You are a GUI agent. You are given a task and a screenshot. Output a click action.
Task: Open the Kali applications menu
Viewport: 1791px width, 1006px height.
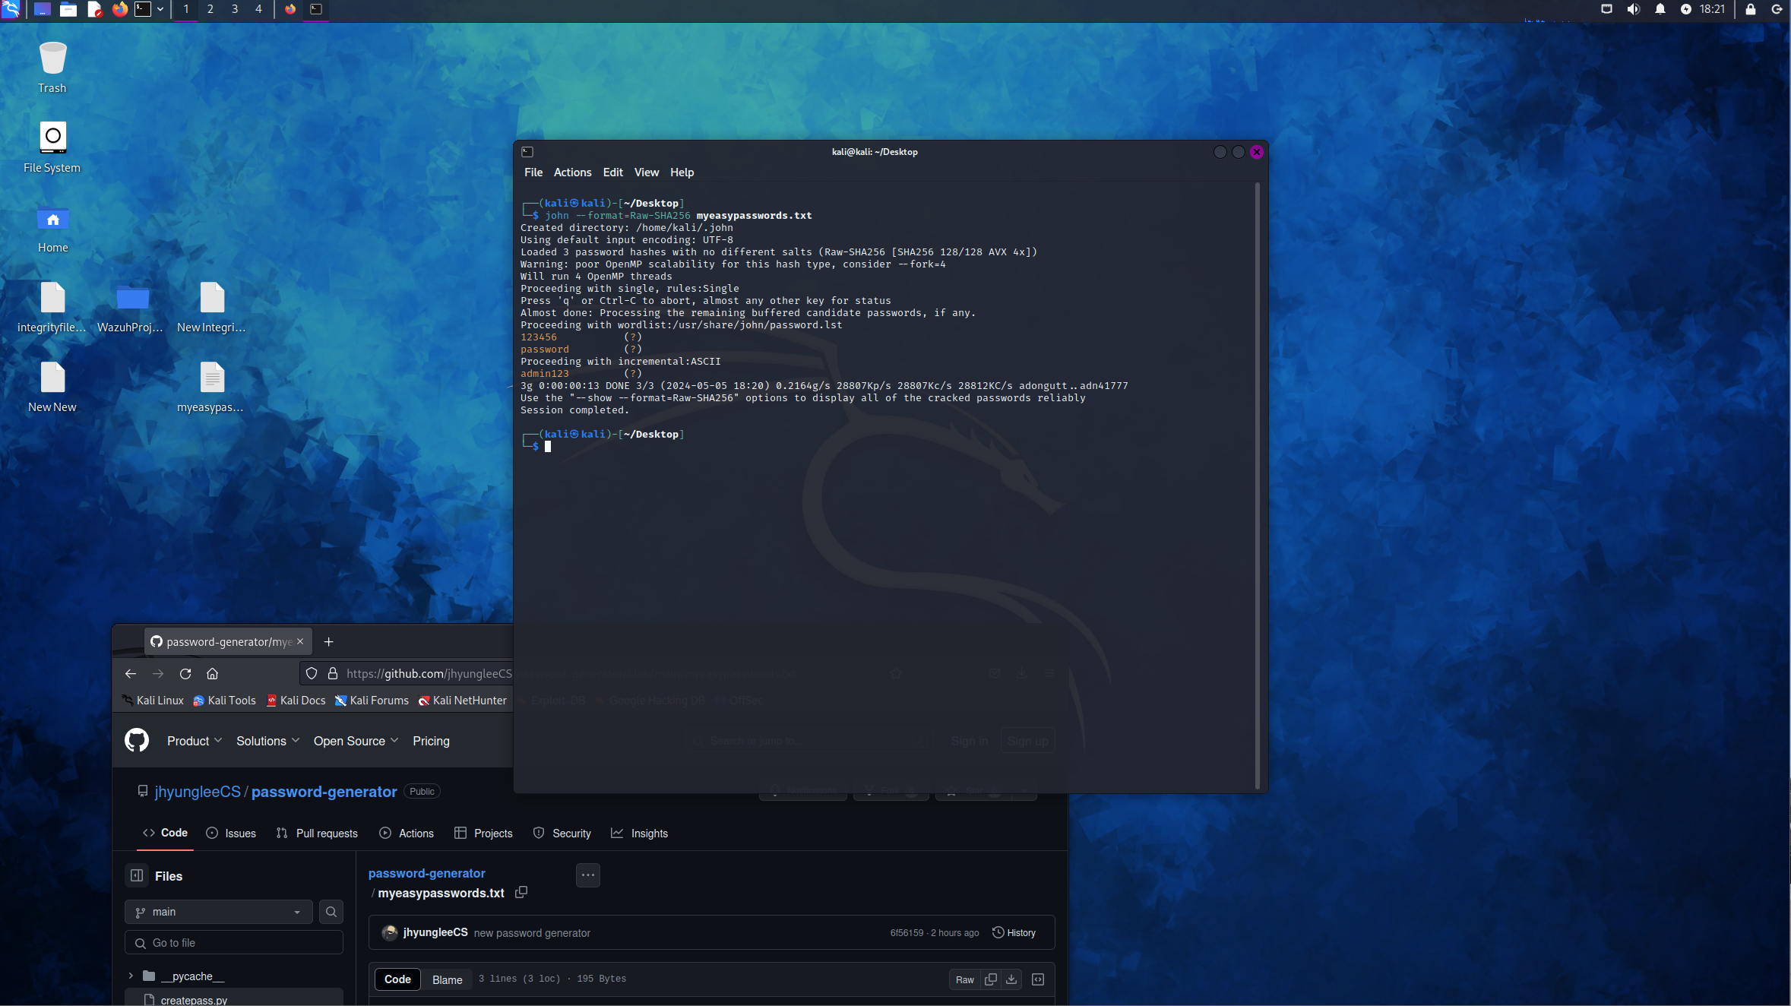[x=11, y=9]
